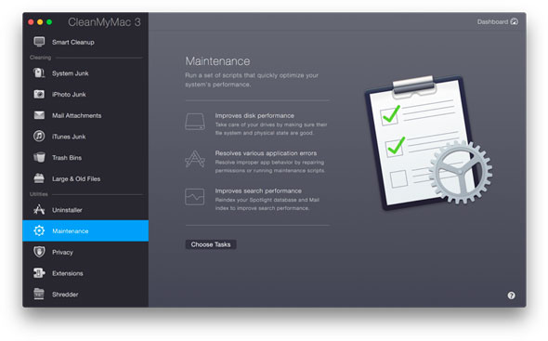Go to the Extensions utility
The width and height of the screenshot is (548, 341).
tap(85, 273)
